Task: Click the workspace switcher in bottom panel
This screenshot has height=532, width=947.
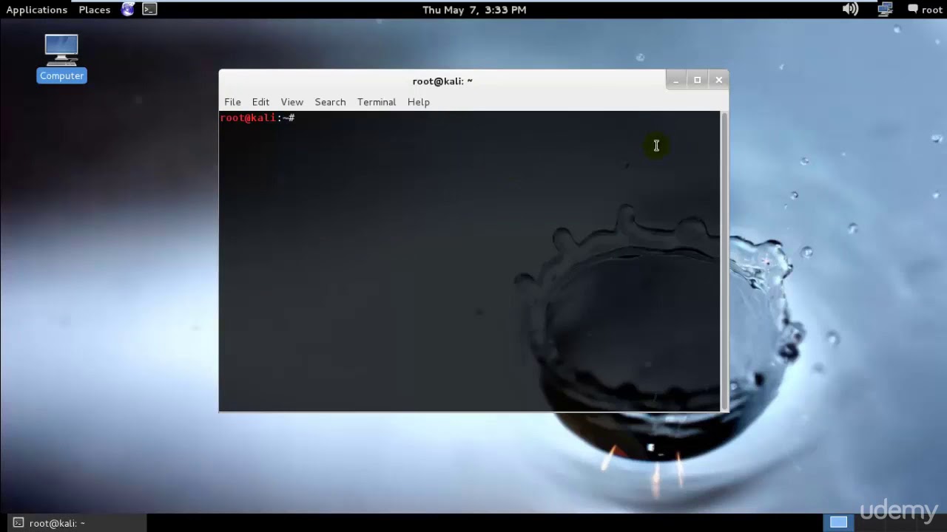Action: click(838, 522)
